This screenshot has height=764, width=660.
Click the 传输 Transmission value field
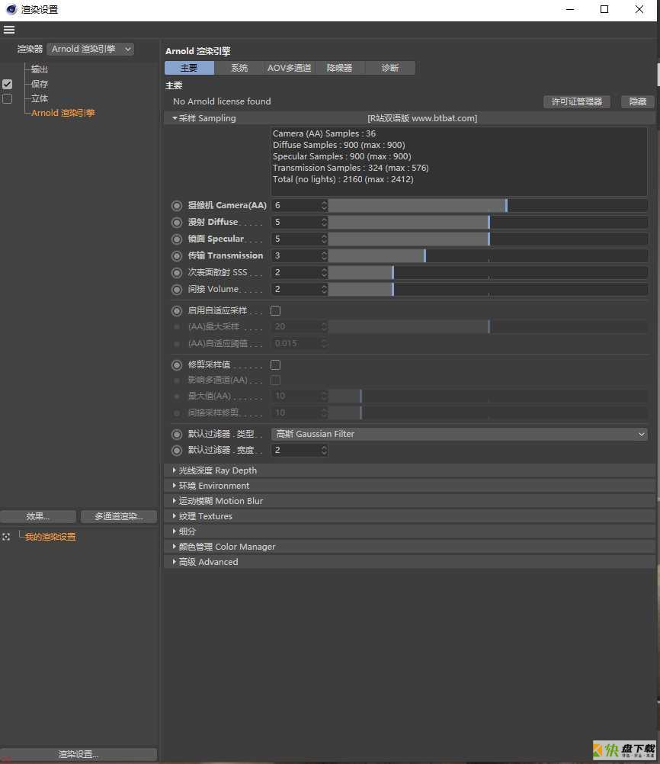point(296,255)
